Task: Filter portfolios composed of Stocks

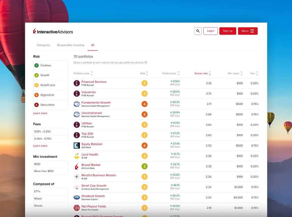Action: coord(51,206)
